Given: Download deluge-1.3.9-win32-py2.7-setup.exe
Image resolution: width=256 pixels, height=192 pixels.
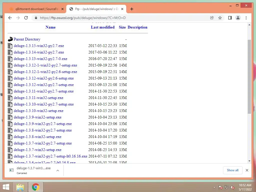Looking at the screenshot, I should coord(43,124).
